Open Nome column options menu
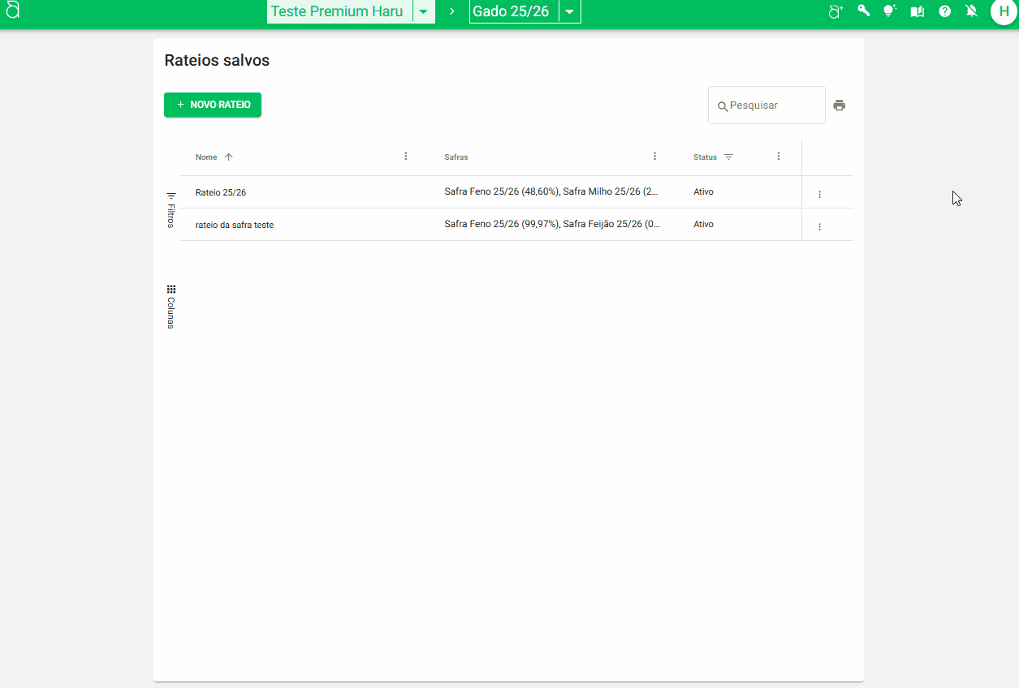 pos(406,157)
